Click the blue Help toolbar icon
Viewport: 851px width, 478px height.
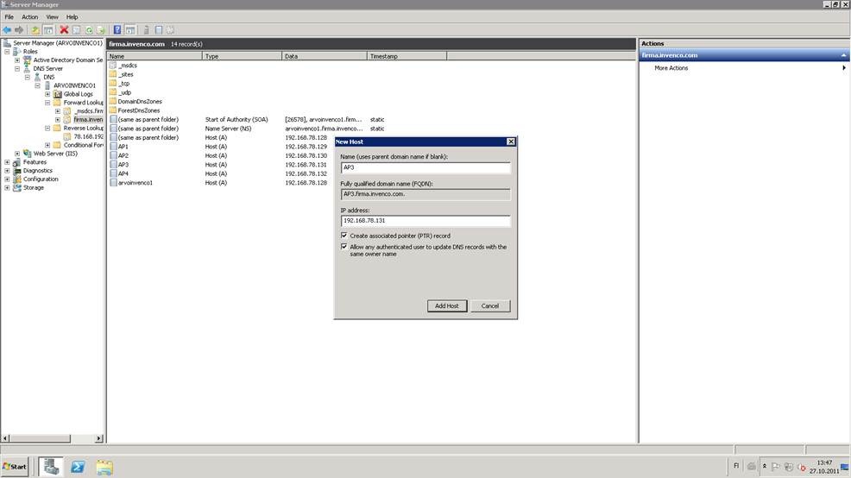(x=117, y=30)
